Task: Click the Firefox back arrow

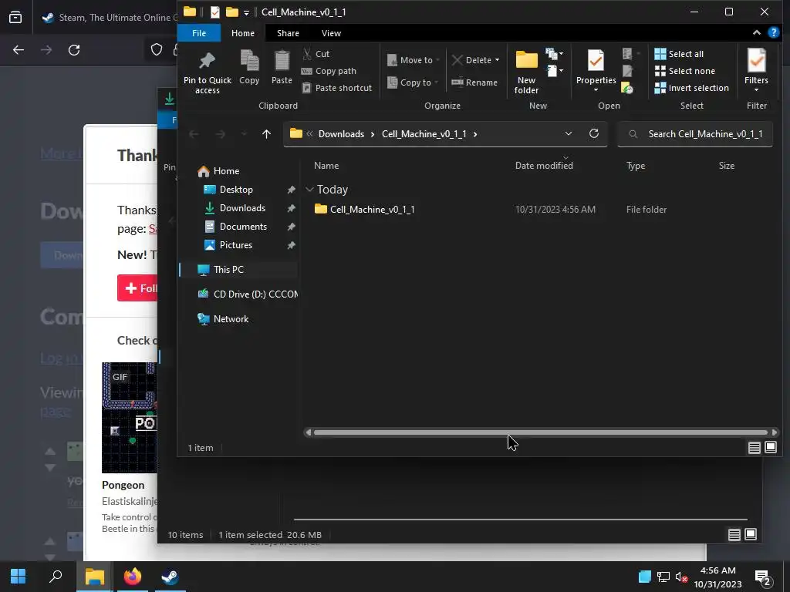Action: (x=19, y=50)
